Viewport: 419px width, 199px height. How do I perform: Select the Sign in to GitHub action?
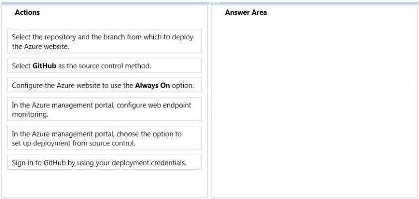click(105, 162)
